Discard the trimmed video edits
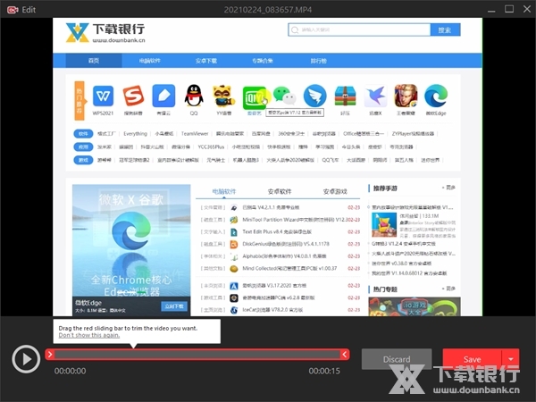 click(397, 359)
